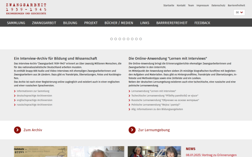
Task: Select the seventh slider dot
Action: [x=136, y=39]
